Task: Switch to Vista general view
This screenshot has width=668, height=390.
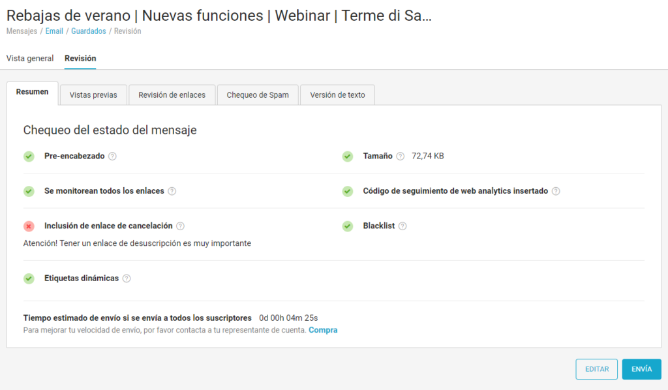Action: click(x=30, y=59)
